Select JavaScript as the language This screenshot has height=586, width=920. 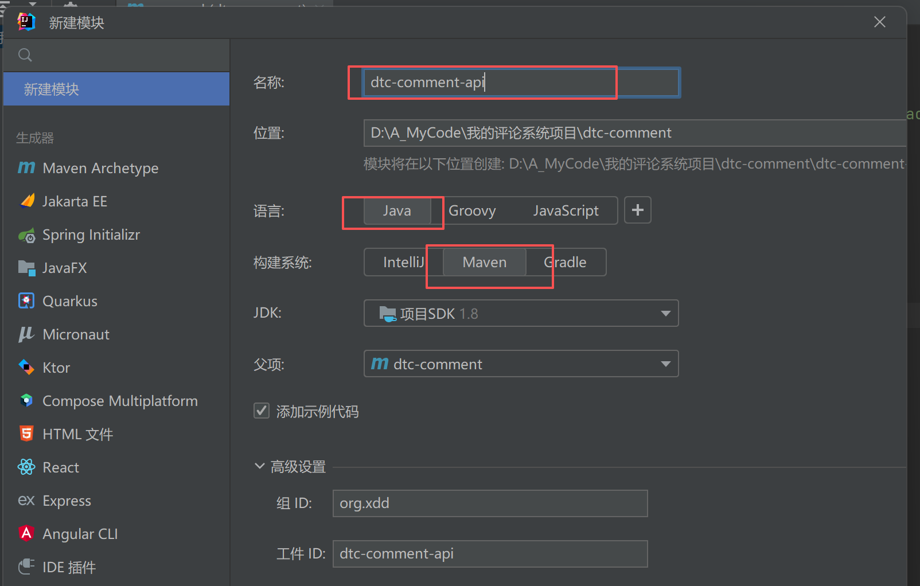(566, 210)
